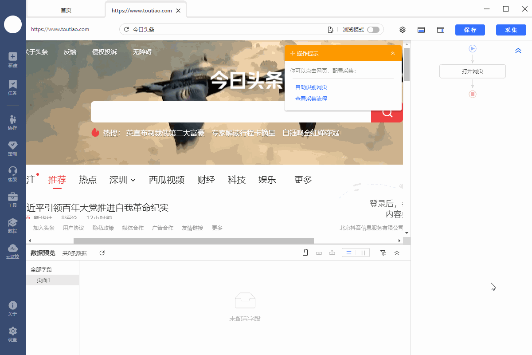The width and height of the screenshot is (532, 355).
Task: Expand the 深圳 city dropdown
Action: tap(122, 180)
